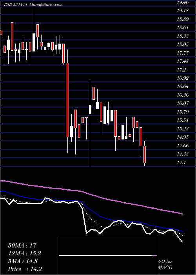This screenshot has width=196, height=275.
Task: Click the tall red gap-down candle from 17.48
Action: point(67,100)
